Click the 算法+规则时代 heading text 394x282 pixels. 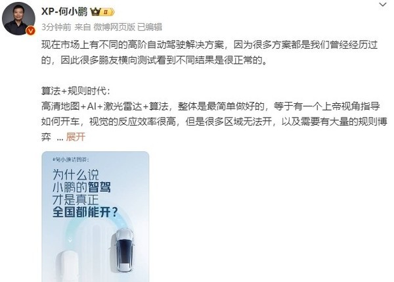tap(76, 91)
